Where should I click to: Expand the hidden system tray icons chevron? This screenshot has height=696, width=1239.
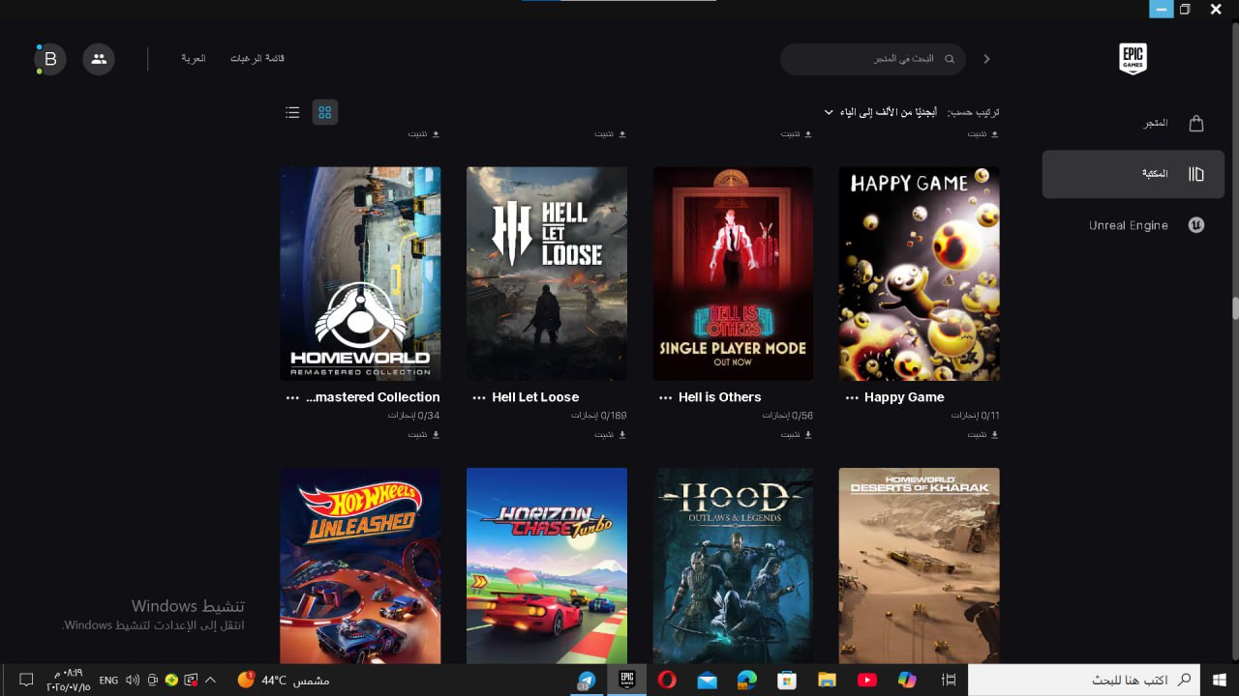[x=210, y=680]
